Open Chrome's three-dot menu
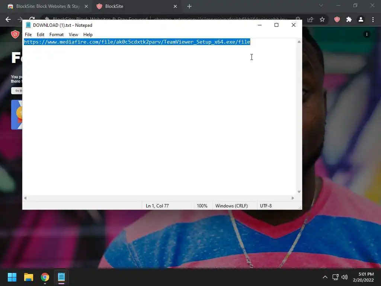381x286 pixels. point(373,19)
